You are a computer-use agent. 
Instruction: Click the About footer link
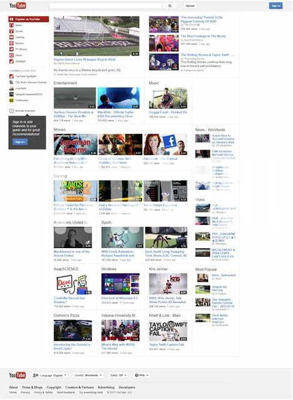pyautogui.click(x=14, y=387)
